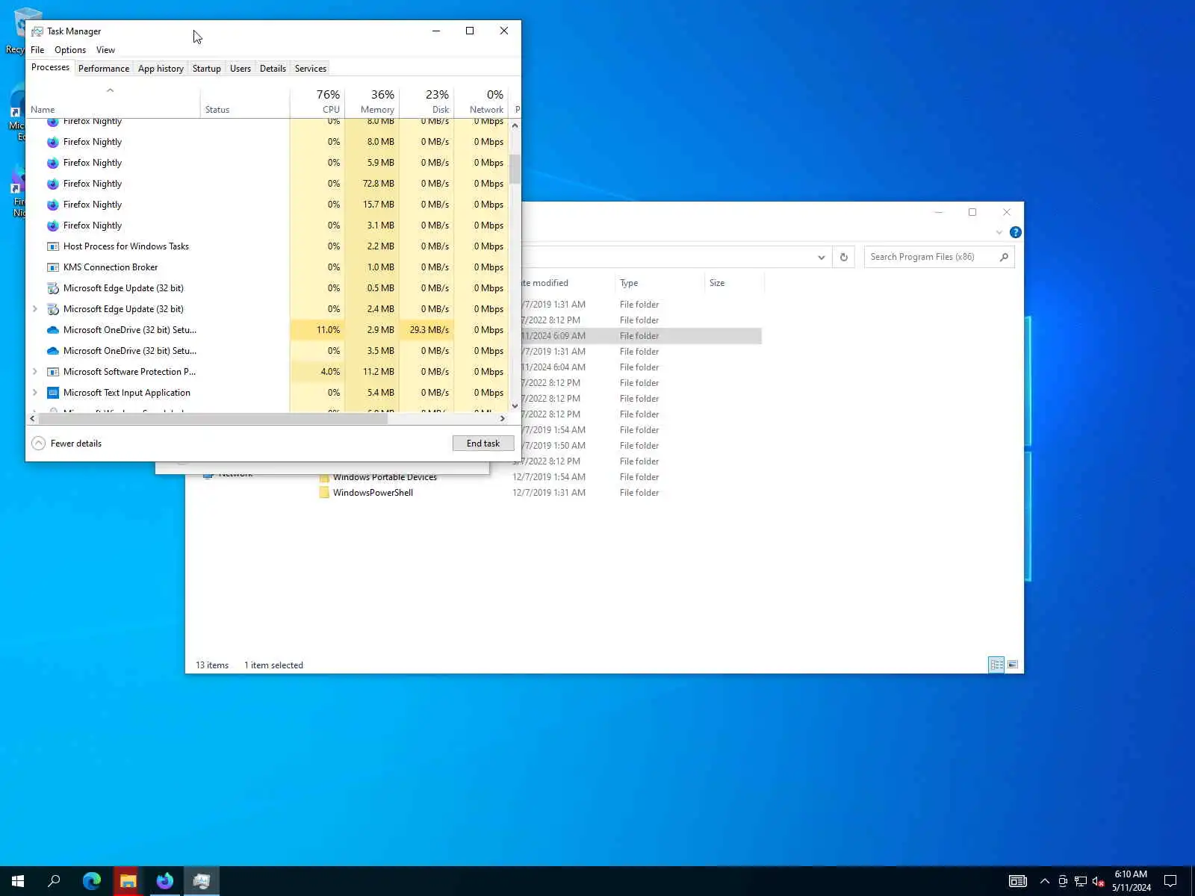
Task: Open File Explorer from the taskbar
Action: [128, 881]
